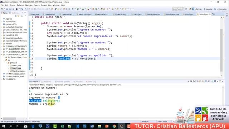This screenshot has height=129, width=229.
Task: Click the Save icon in toolbar
Action: pos(7,9)
